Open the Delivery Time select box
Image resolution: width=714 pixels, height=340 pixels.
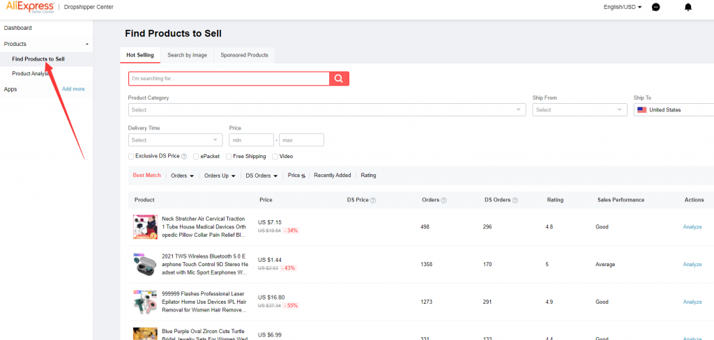(175, 140)
